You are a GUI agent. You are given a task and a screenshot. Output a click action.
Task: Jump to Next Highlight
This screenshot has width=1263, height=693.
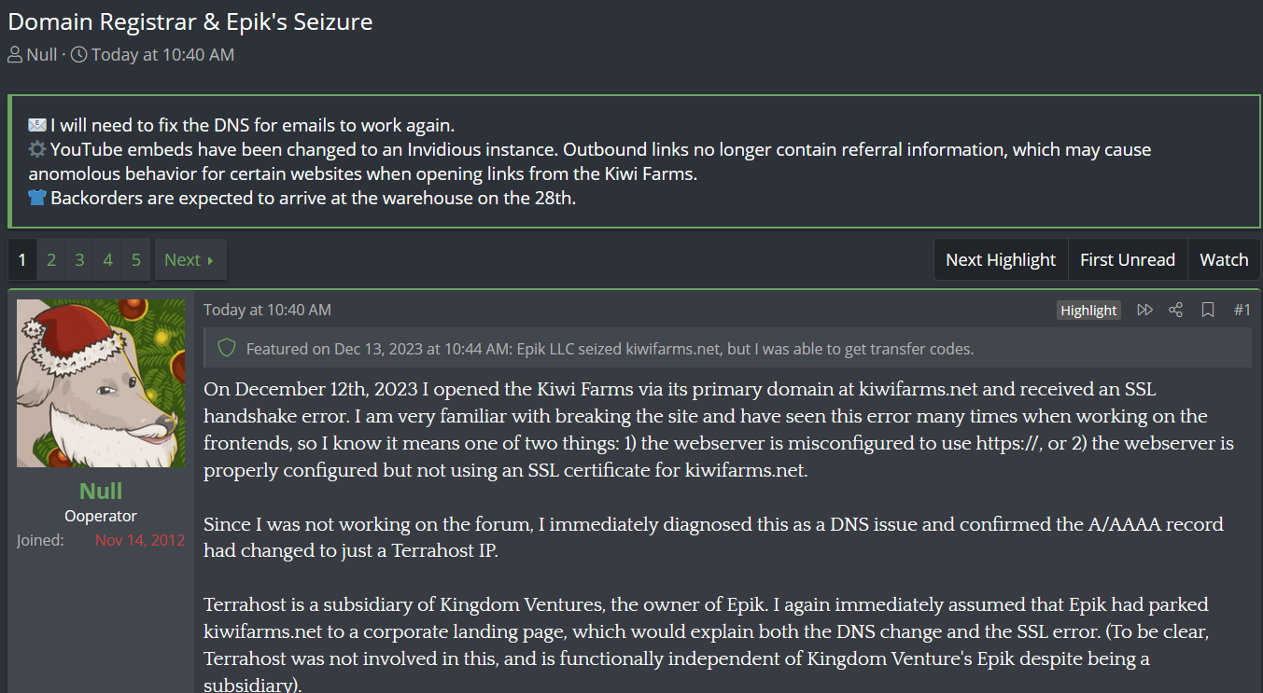click(1001, 259)
